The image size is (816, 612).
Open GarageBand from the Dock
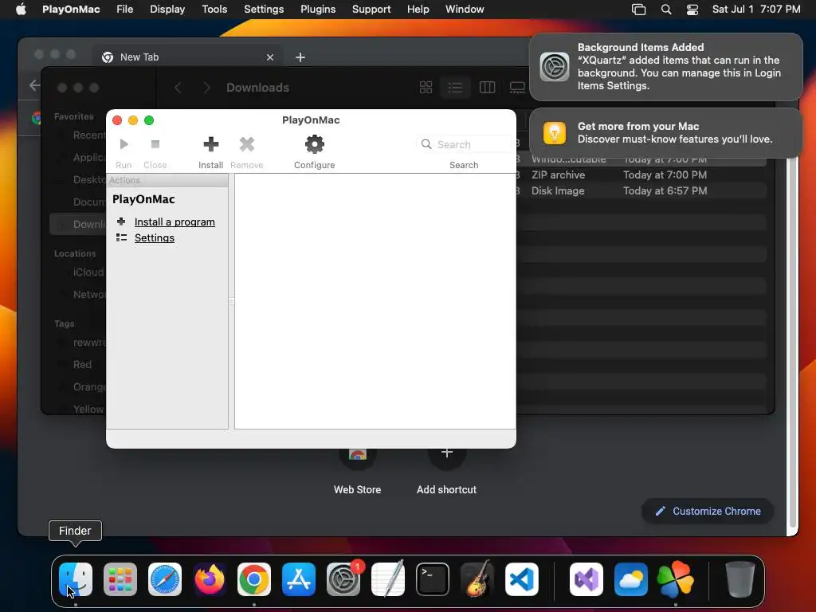coord(477,579)
